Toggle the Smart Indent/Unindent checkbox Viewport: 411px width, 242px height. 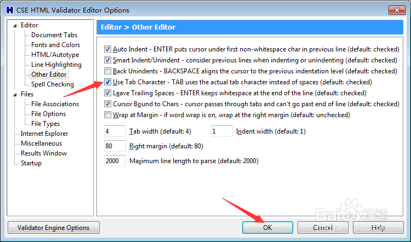[107, 60]
